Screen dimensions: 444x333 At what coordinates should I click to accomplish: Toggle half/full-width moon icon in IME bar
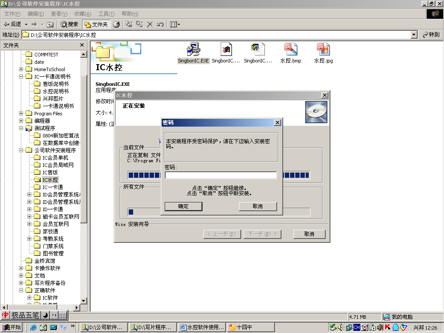(45, 315)
